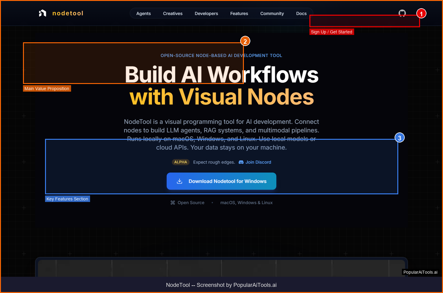The width and height of the screenshot is (443, 293).
Task: Click the blue annotation marker numbered 3
Action: [x=399, y=138]
